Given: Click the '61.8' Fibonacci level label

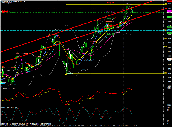Looking at the screenshot, I should [165, 46].
